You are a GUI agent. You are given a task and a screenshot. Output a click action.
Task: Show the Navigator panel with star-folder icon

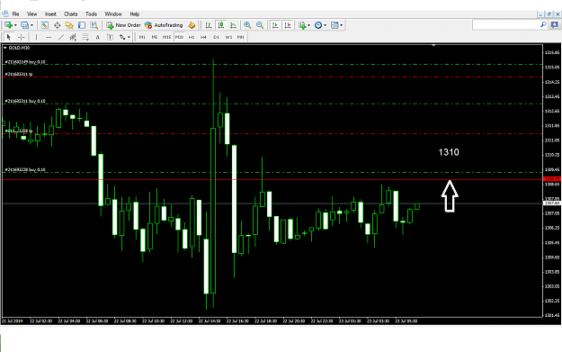(69, 25)
